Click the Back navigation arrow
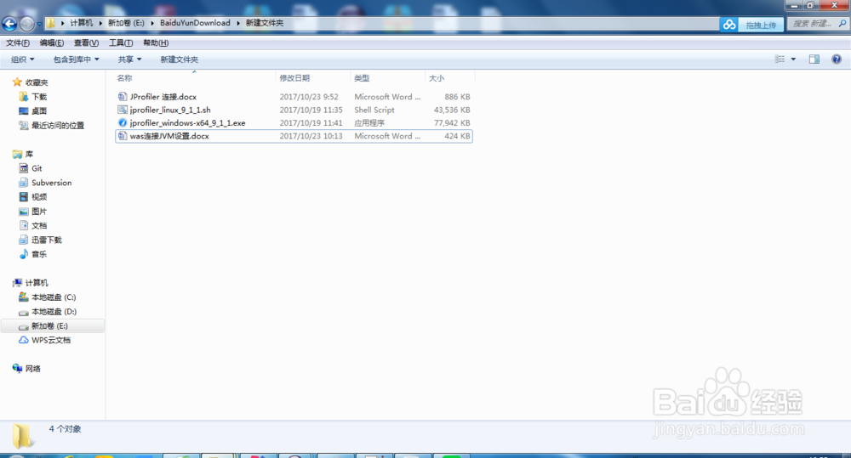The width and height of the screenshot is (851, 458). [x=9, y=24]
